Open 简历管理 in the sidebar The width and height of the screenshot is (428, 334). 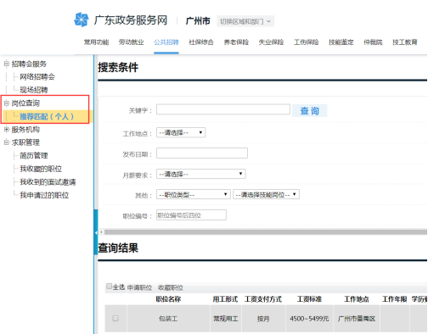(34, 156)
